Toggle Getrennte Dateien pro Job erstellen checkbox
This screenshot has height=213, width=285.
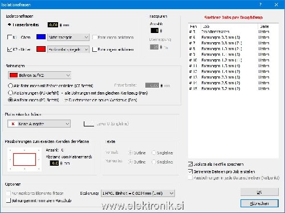tap(190, 171)
